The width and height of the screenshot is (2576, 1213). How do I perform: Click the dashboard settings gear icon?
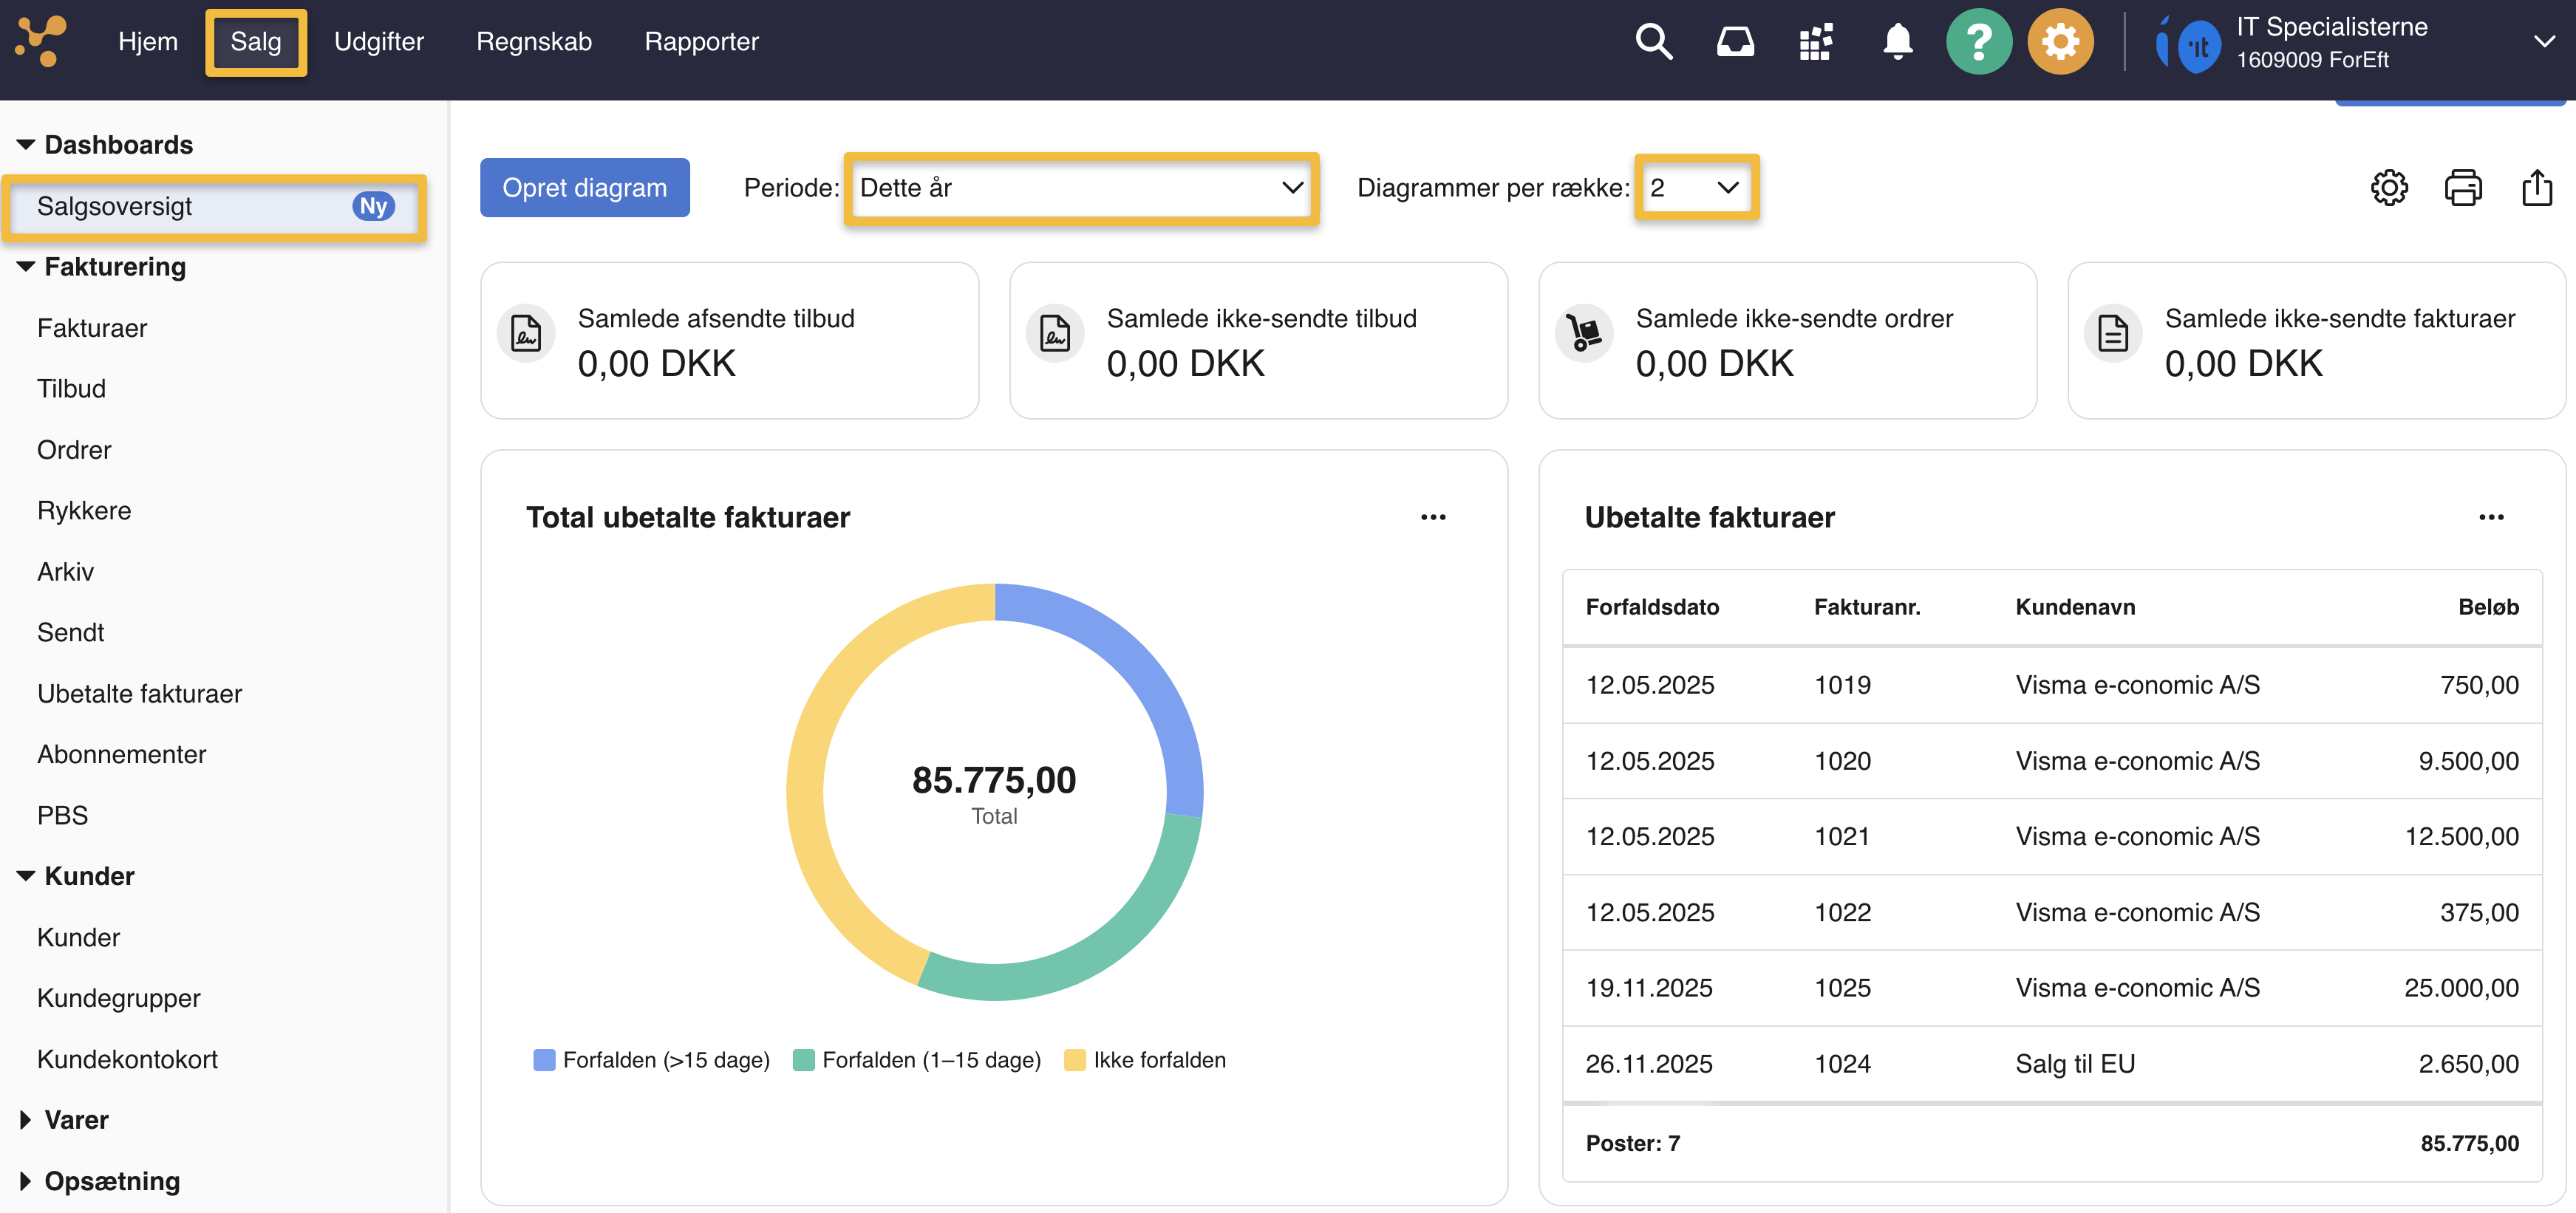2389,188
